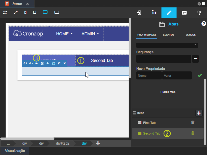
Task: Select the active blue div breadcrumb
Action: (84, 143)
